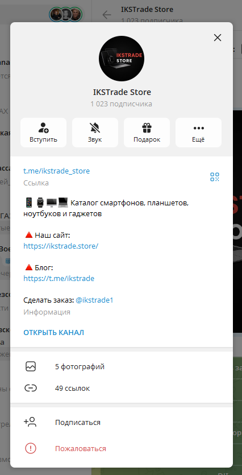This screenshot has width=242, height=475.
Task: Click the Наш сайт heading text
Action: click(52, 235)
